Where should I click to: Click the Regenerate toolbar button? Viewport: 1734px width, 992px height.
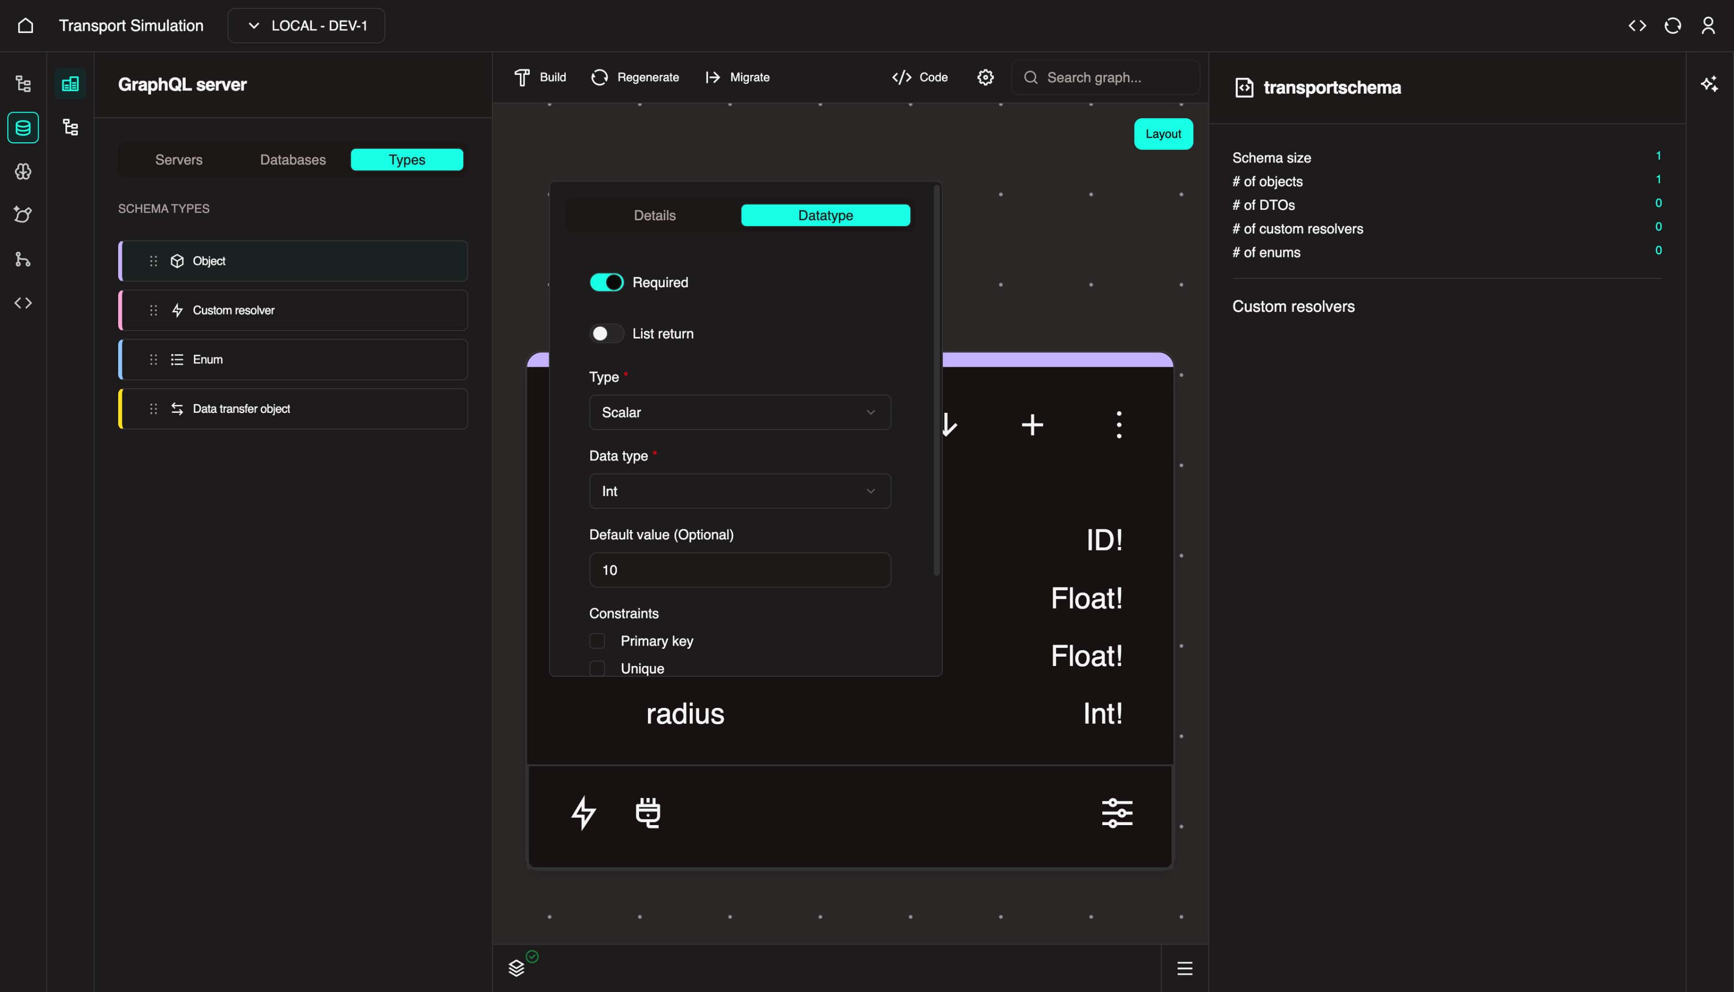click(x=635, y=77)
